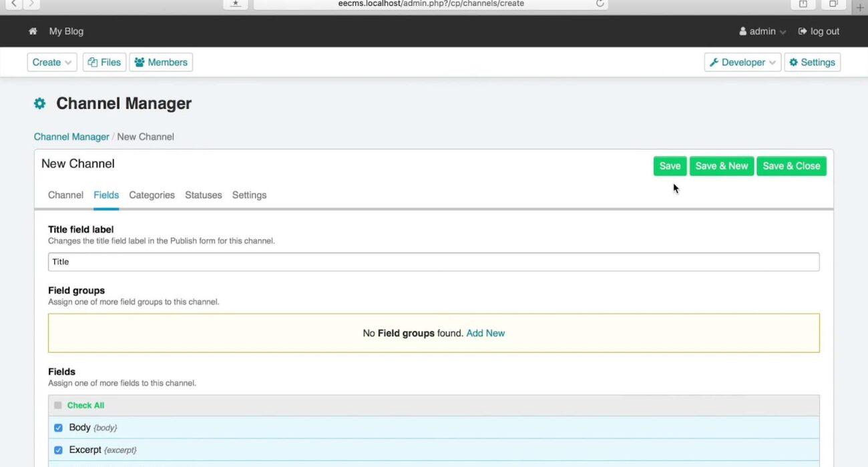The width and height of the screenshot is (868, 467).
Task: Open the Settings page in the toolbar
Action: tap(812, 62)
